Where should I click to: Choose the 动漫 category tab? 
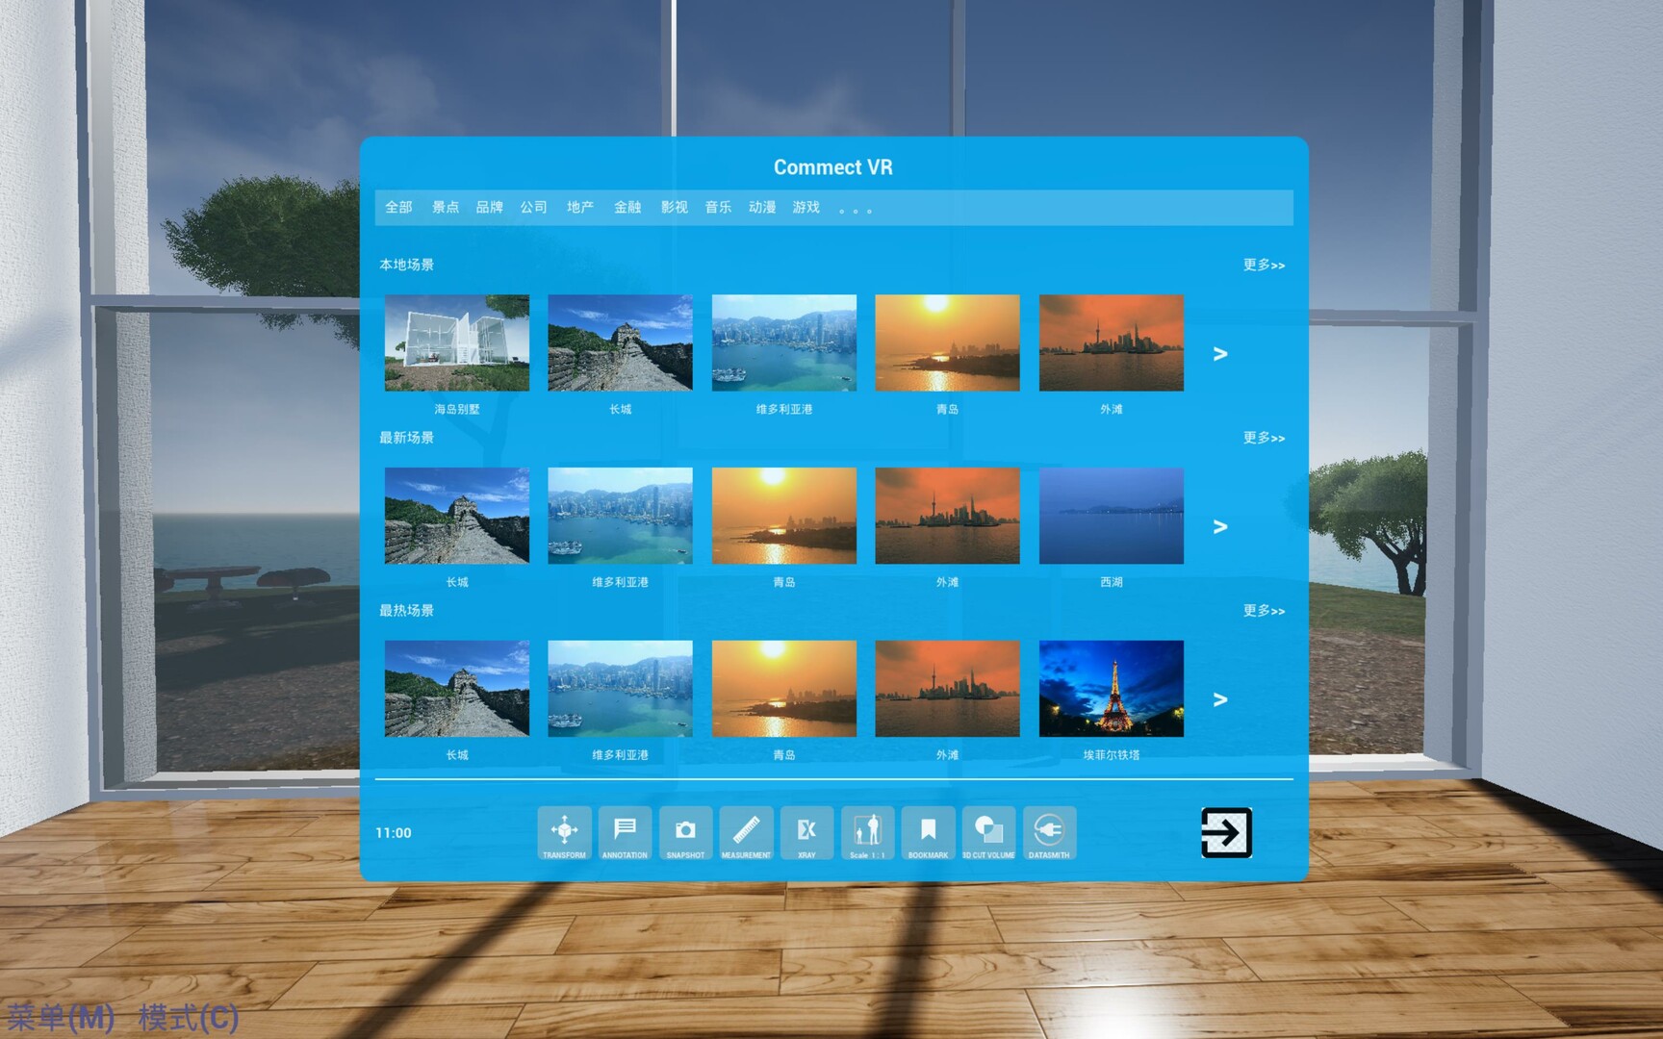(762, 207)
